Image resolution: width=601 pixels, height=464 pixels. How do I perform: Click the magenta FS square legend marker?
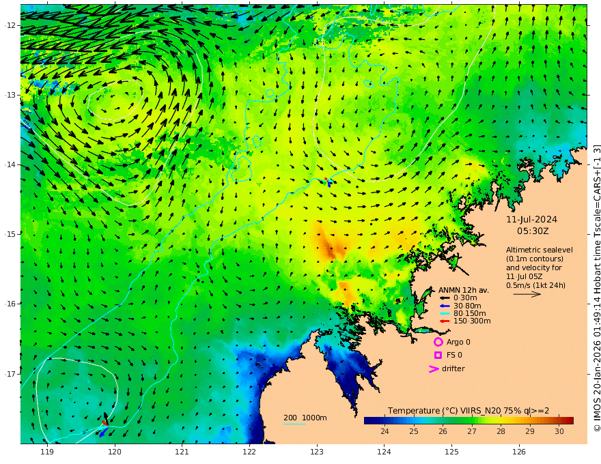pos(438,355)
